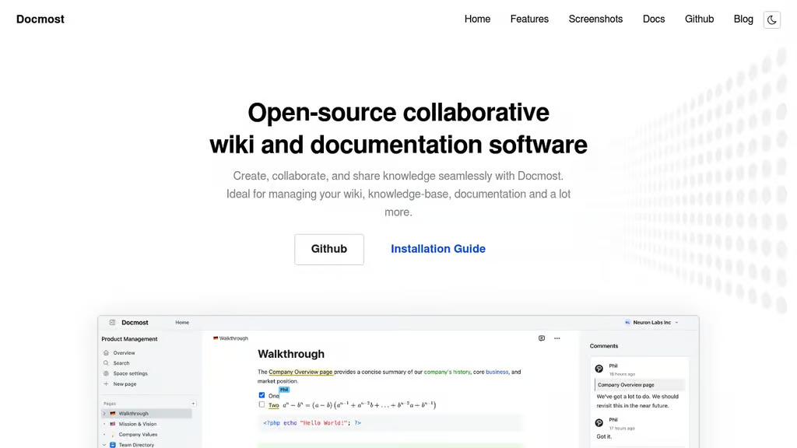Click the Walkthrough breadcrumb
Image resolution: width=797 pixels, height=448 pixels.
tap(230, 338)
